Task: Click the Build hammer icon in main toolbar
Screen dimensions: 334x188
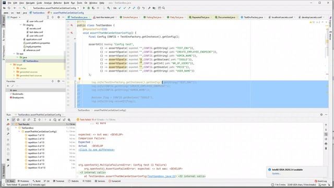Action: tap(25, 8)
